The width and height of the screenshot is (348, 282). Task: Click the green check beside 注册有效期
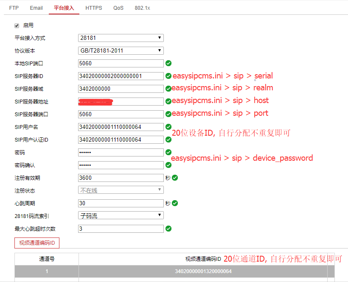[176, 178]
